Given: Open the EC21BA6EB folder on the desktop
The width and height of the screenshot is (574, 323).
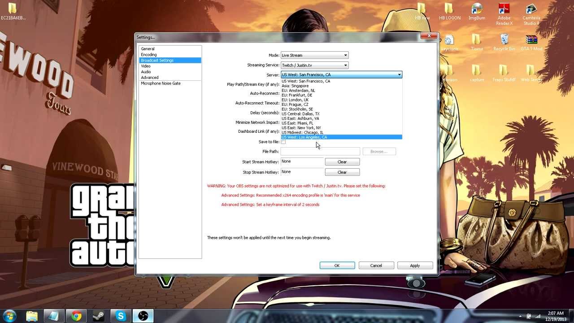Looking at the screenshot, I should [x=13, y=12].
